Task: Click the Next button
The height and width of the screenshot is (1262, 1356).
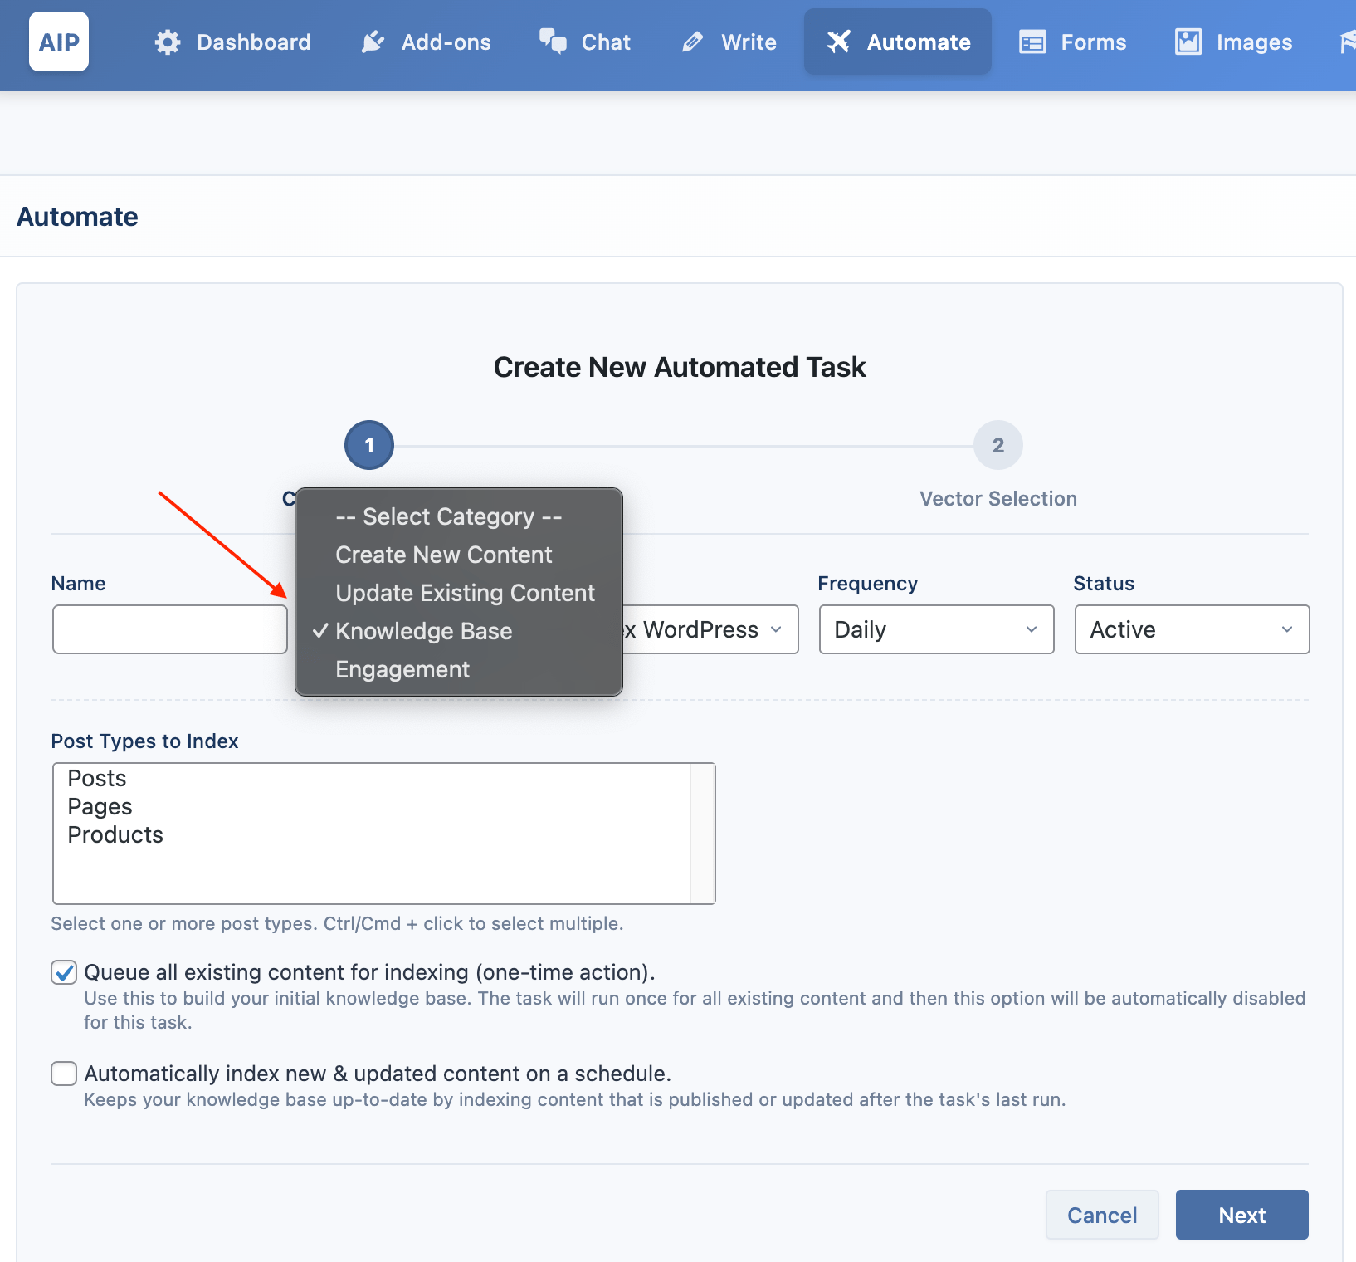Action: point(1241,1215)
